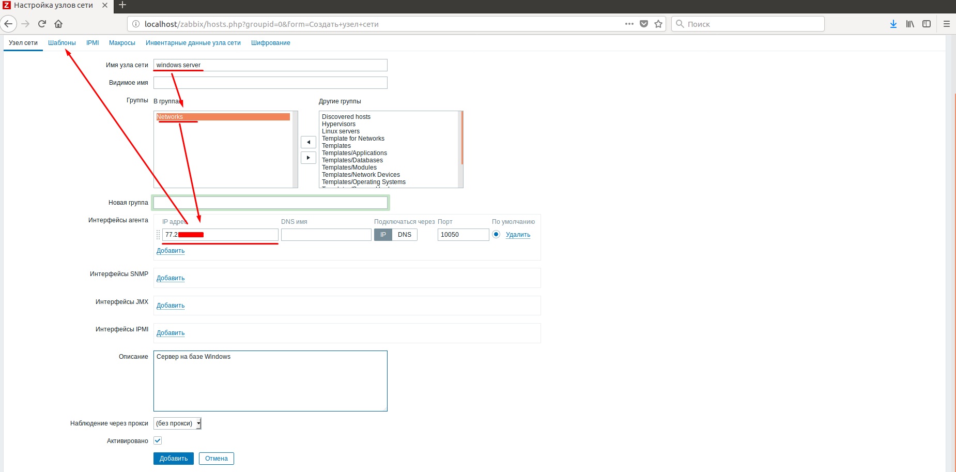Select Templates/Network Devices group
Image resolution: width=956 pixels, height=472 pixels.
point(361,175)
